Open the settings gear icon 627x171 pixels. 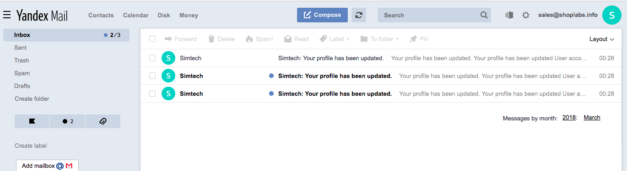point(526,15)
